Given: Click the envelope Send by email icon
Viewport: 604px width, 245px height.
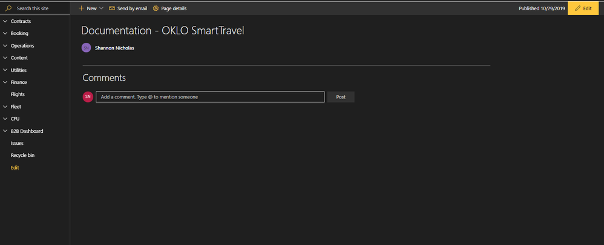Looking at the screenshot, I should pyautogui.click(x=112, y=8).
